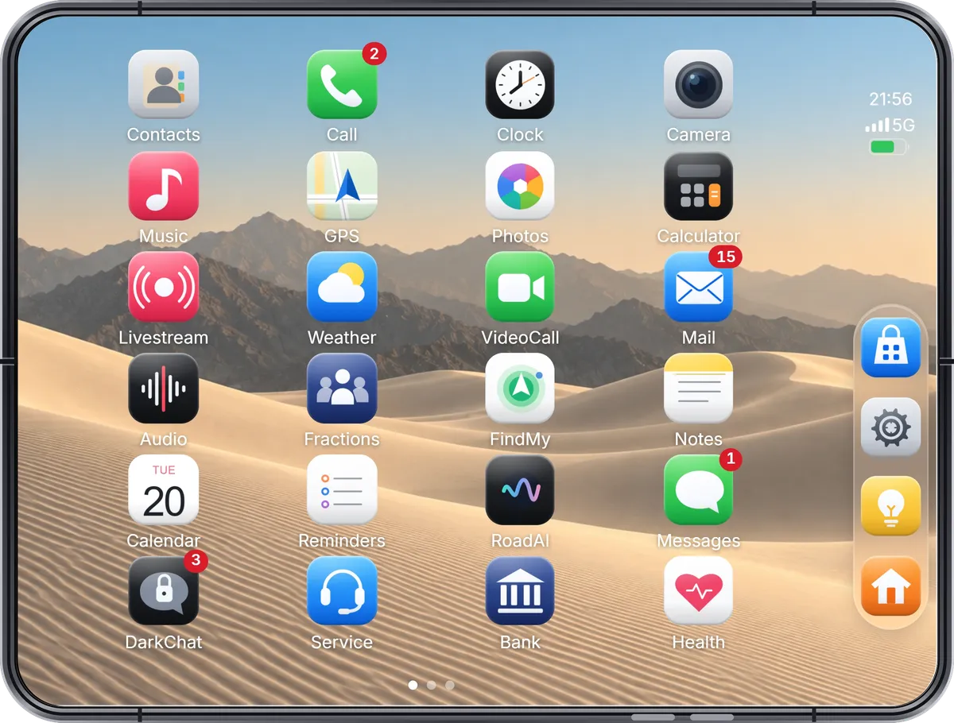Open the Contacts app
This screenshot has height=723, width=954.
coord(163,85)
